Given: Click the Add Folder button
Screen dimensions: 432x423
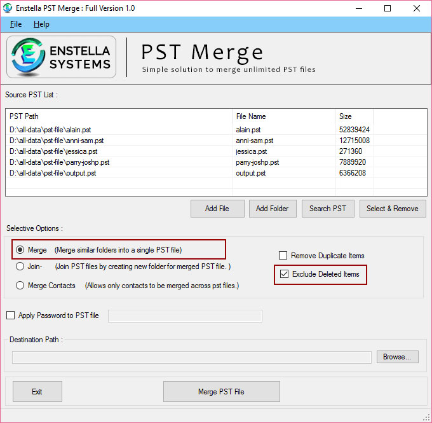Looking at the screenshot, I should [x=272, y=208].
